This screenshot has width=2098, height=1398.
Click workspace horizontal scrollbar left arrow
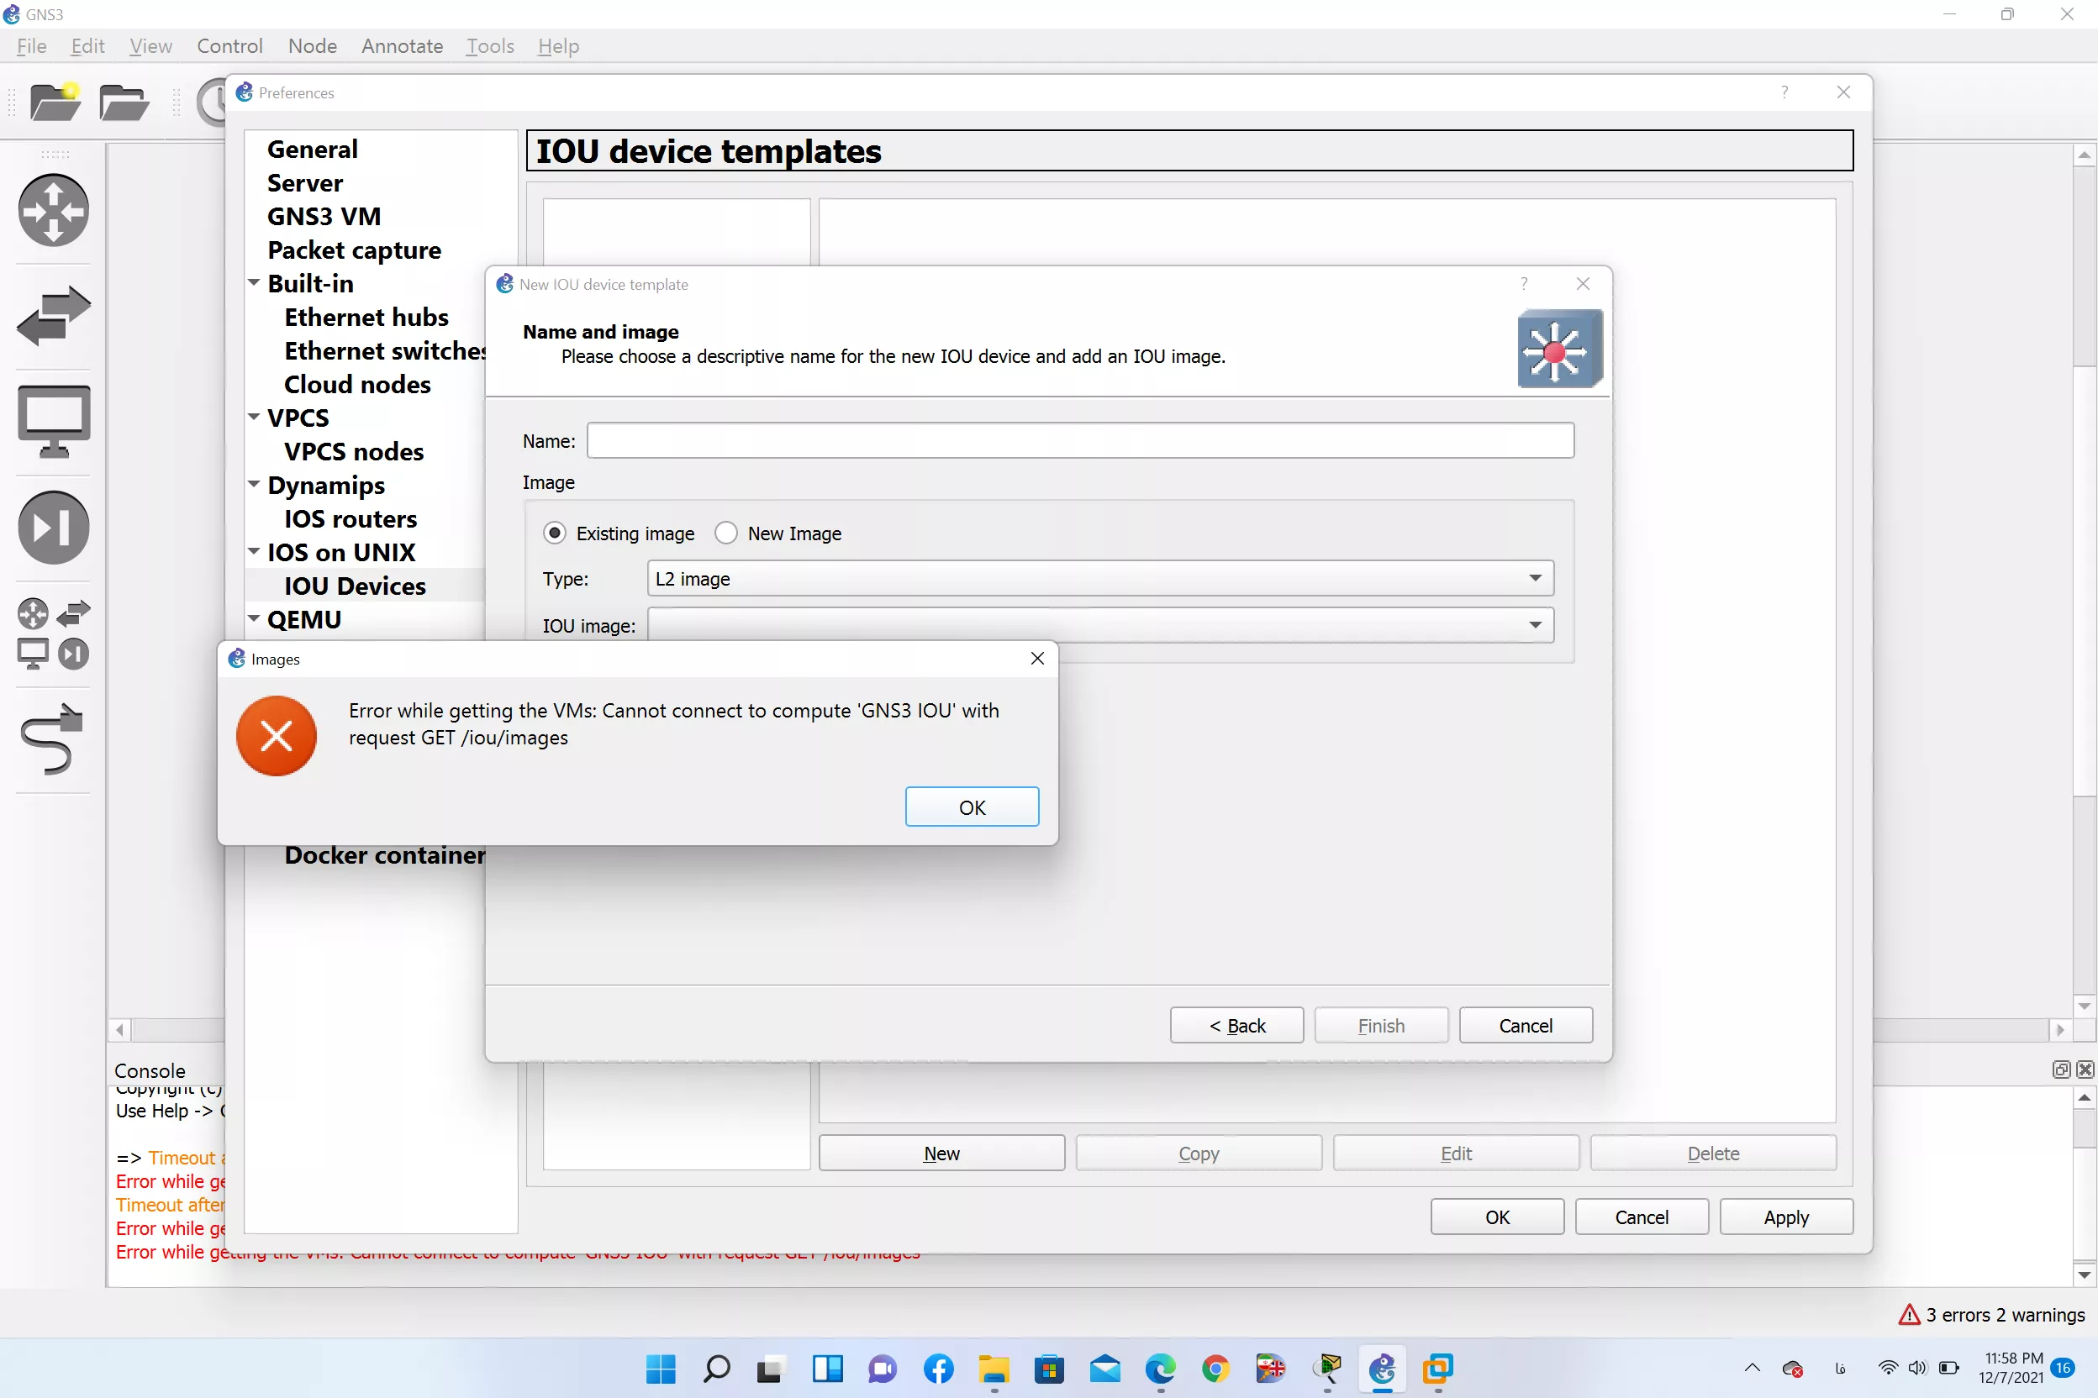click(x=119, y=1030)
